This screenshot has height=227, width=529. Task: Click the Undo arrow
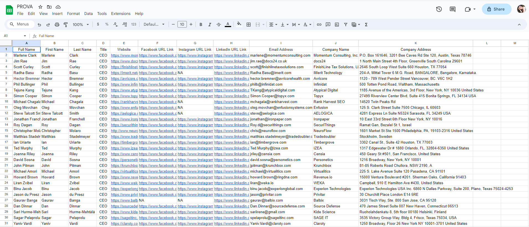pos(39,25)
